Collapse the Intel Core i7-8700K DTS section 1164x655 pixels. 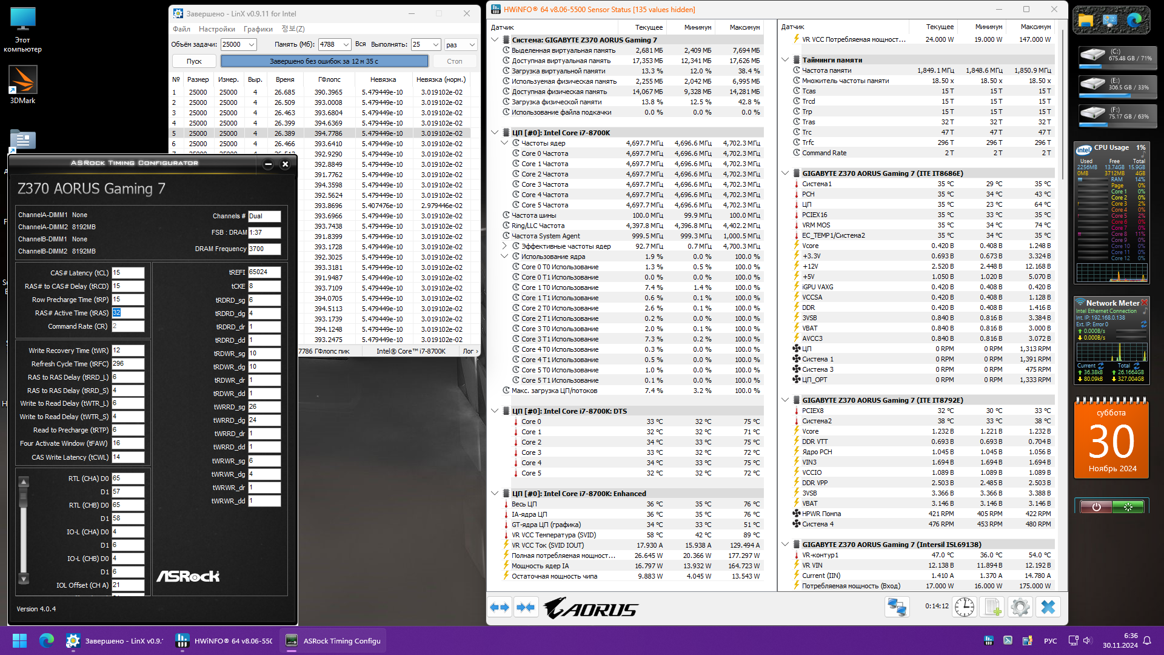click(x=495, y=411)
